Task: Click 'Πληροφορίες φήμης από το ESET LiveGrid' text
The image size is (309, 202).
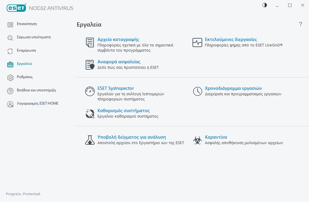Action: click(x=244, y=45)
